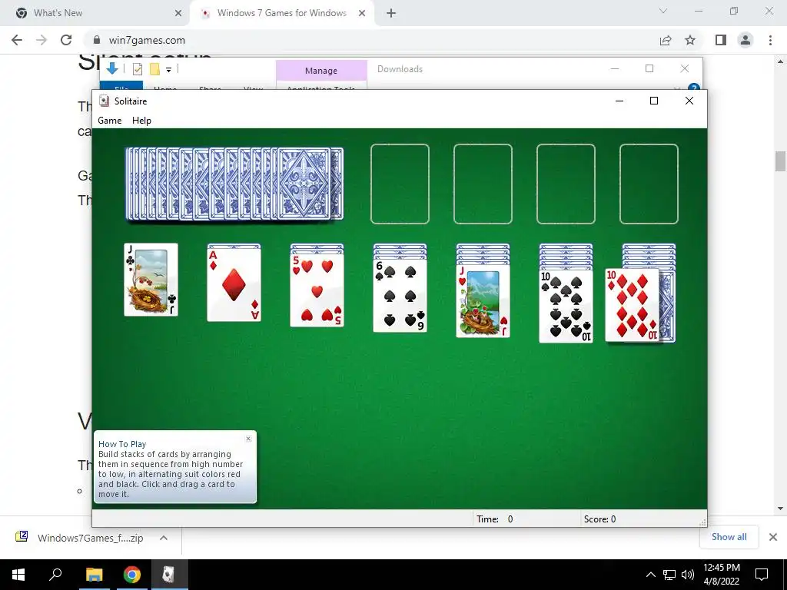Select the 10 of Spades card
This screenshot has height=590, width=787.
(566, 306)
